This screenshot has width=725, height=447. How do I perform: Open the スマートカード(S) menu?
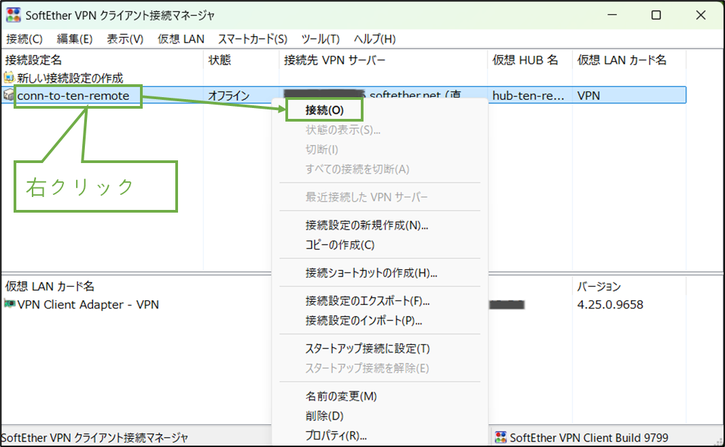[253, 39]
